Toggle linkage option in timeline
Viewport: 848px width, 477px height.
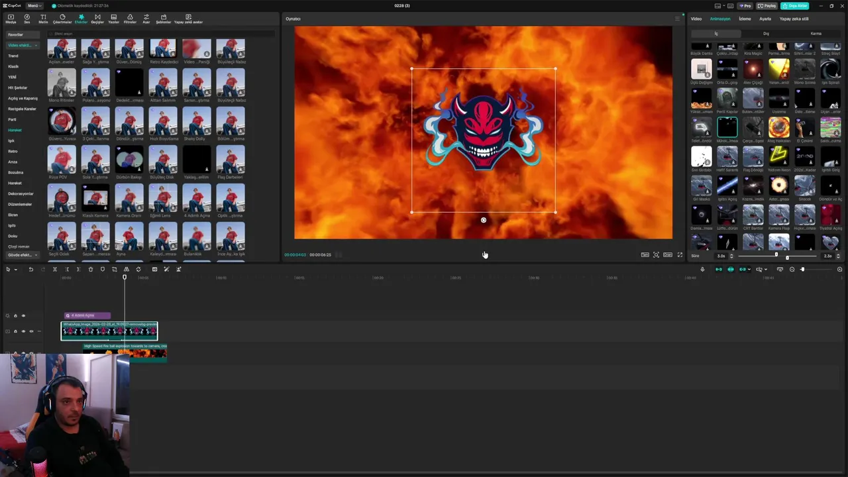point(743,270)
